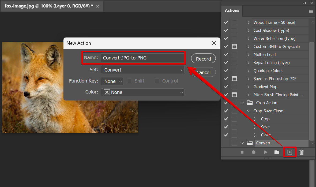The image size is (316, 187).
Task: Select the Save step in Crop-Save-Close
Action: [265, 127]
